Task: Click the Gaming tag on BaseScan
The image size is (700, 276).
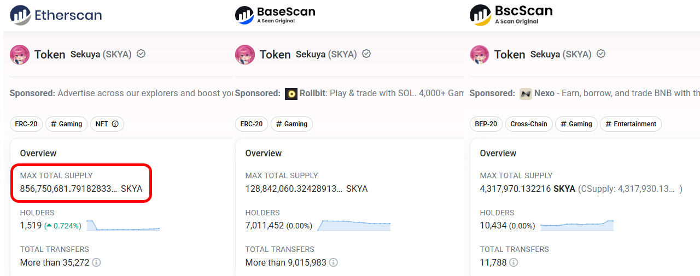Action: pyautogui.click(x=291, y=124)
